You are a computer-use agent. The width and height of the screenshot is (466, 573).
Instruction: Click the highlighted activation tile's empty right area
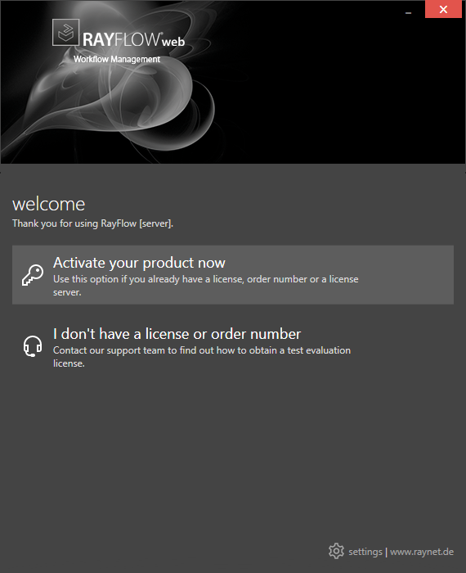[x=406, y=275]
